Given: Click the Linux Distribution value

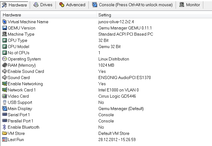Looking at the screenshot, I should (x=114, y=59).
